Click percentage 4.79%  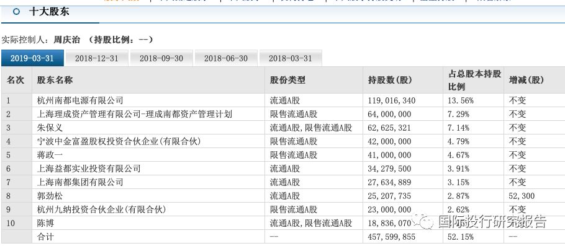point(459,142)
